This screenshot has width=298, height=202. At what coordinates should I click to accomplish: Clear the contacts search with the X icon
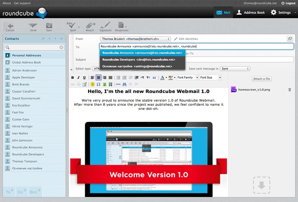pos(61,47)
